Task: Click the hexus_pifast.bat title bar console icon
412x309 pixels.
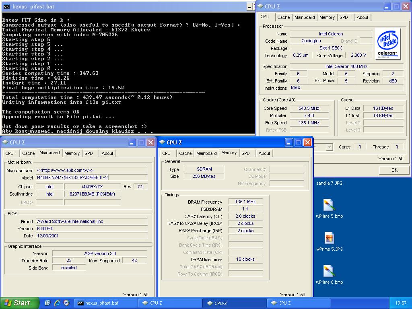Action: 7,6
